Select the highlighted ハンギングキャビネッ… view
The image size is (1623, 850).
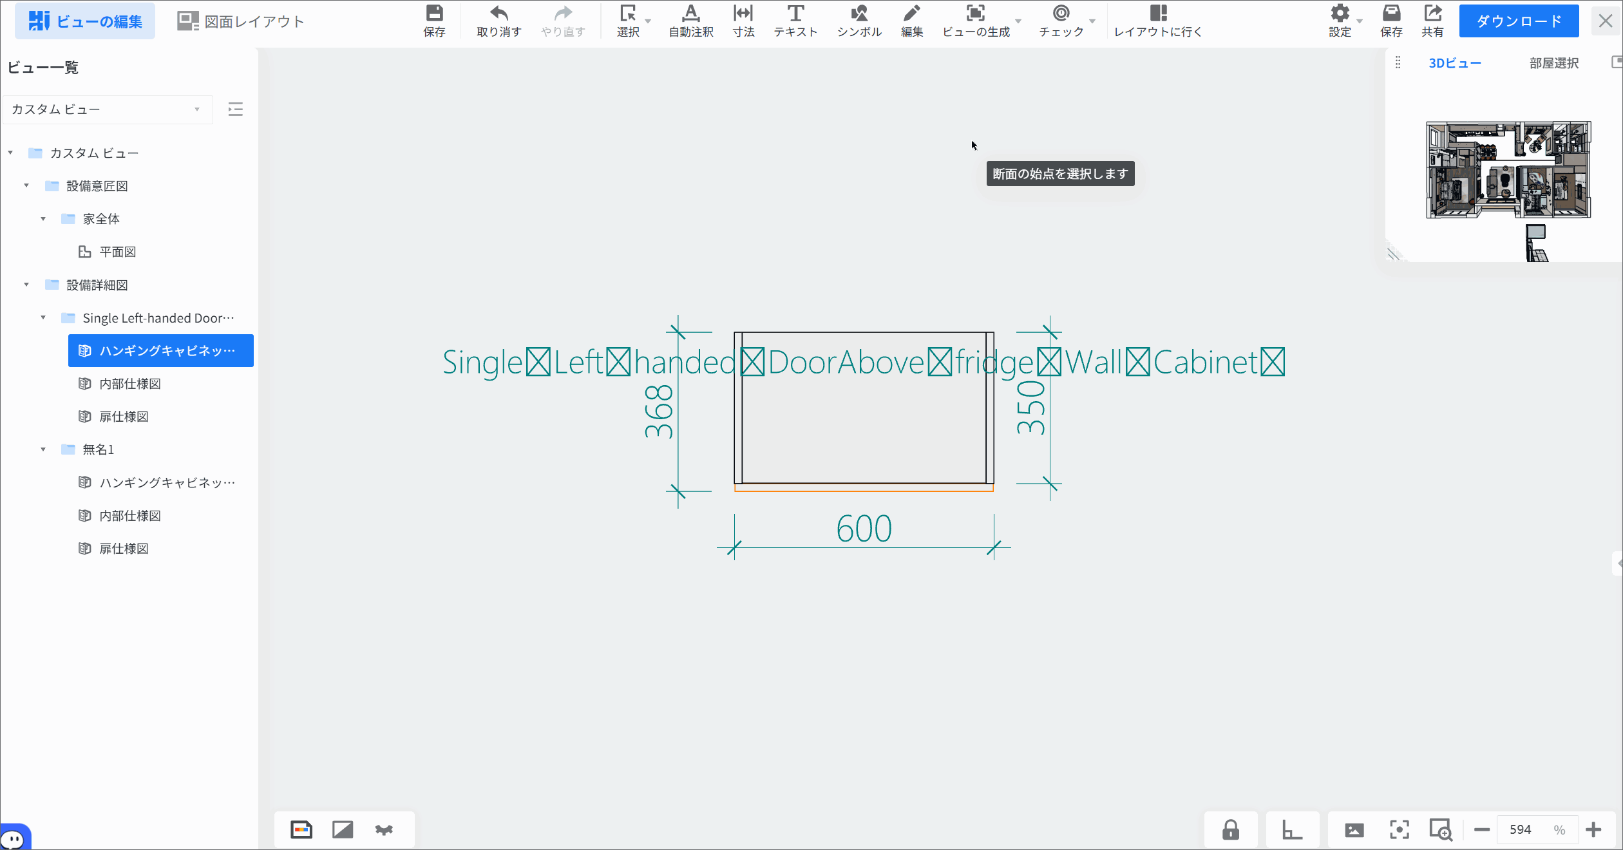161,351
